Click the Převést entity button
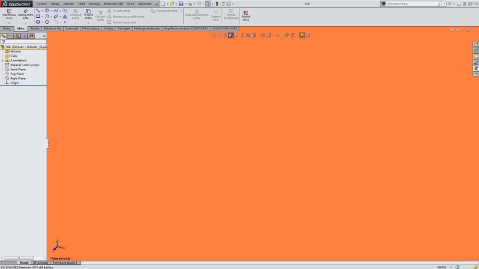Viewport: 479px width, 269px height. (88, 14)
